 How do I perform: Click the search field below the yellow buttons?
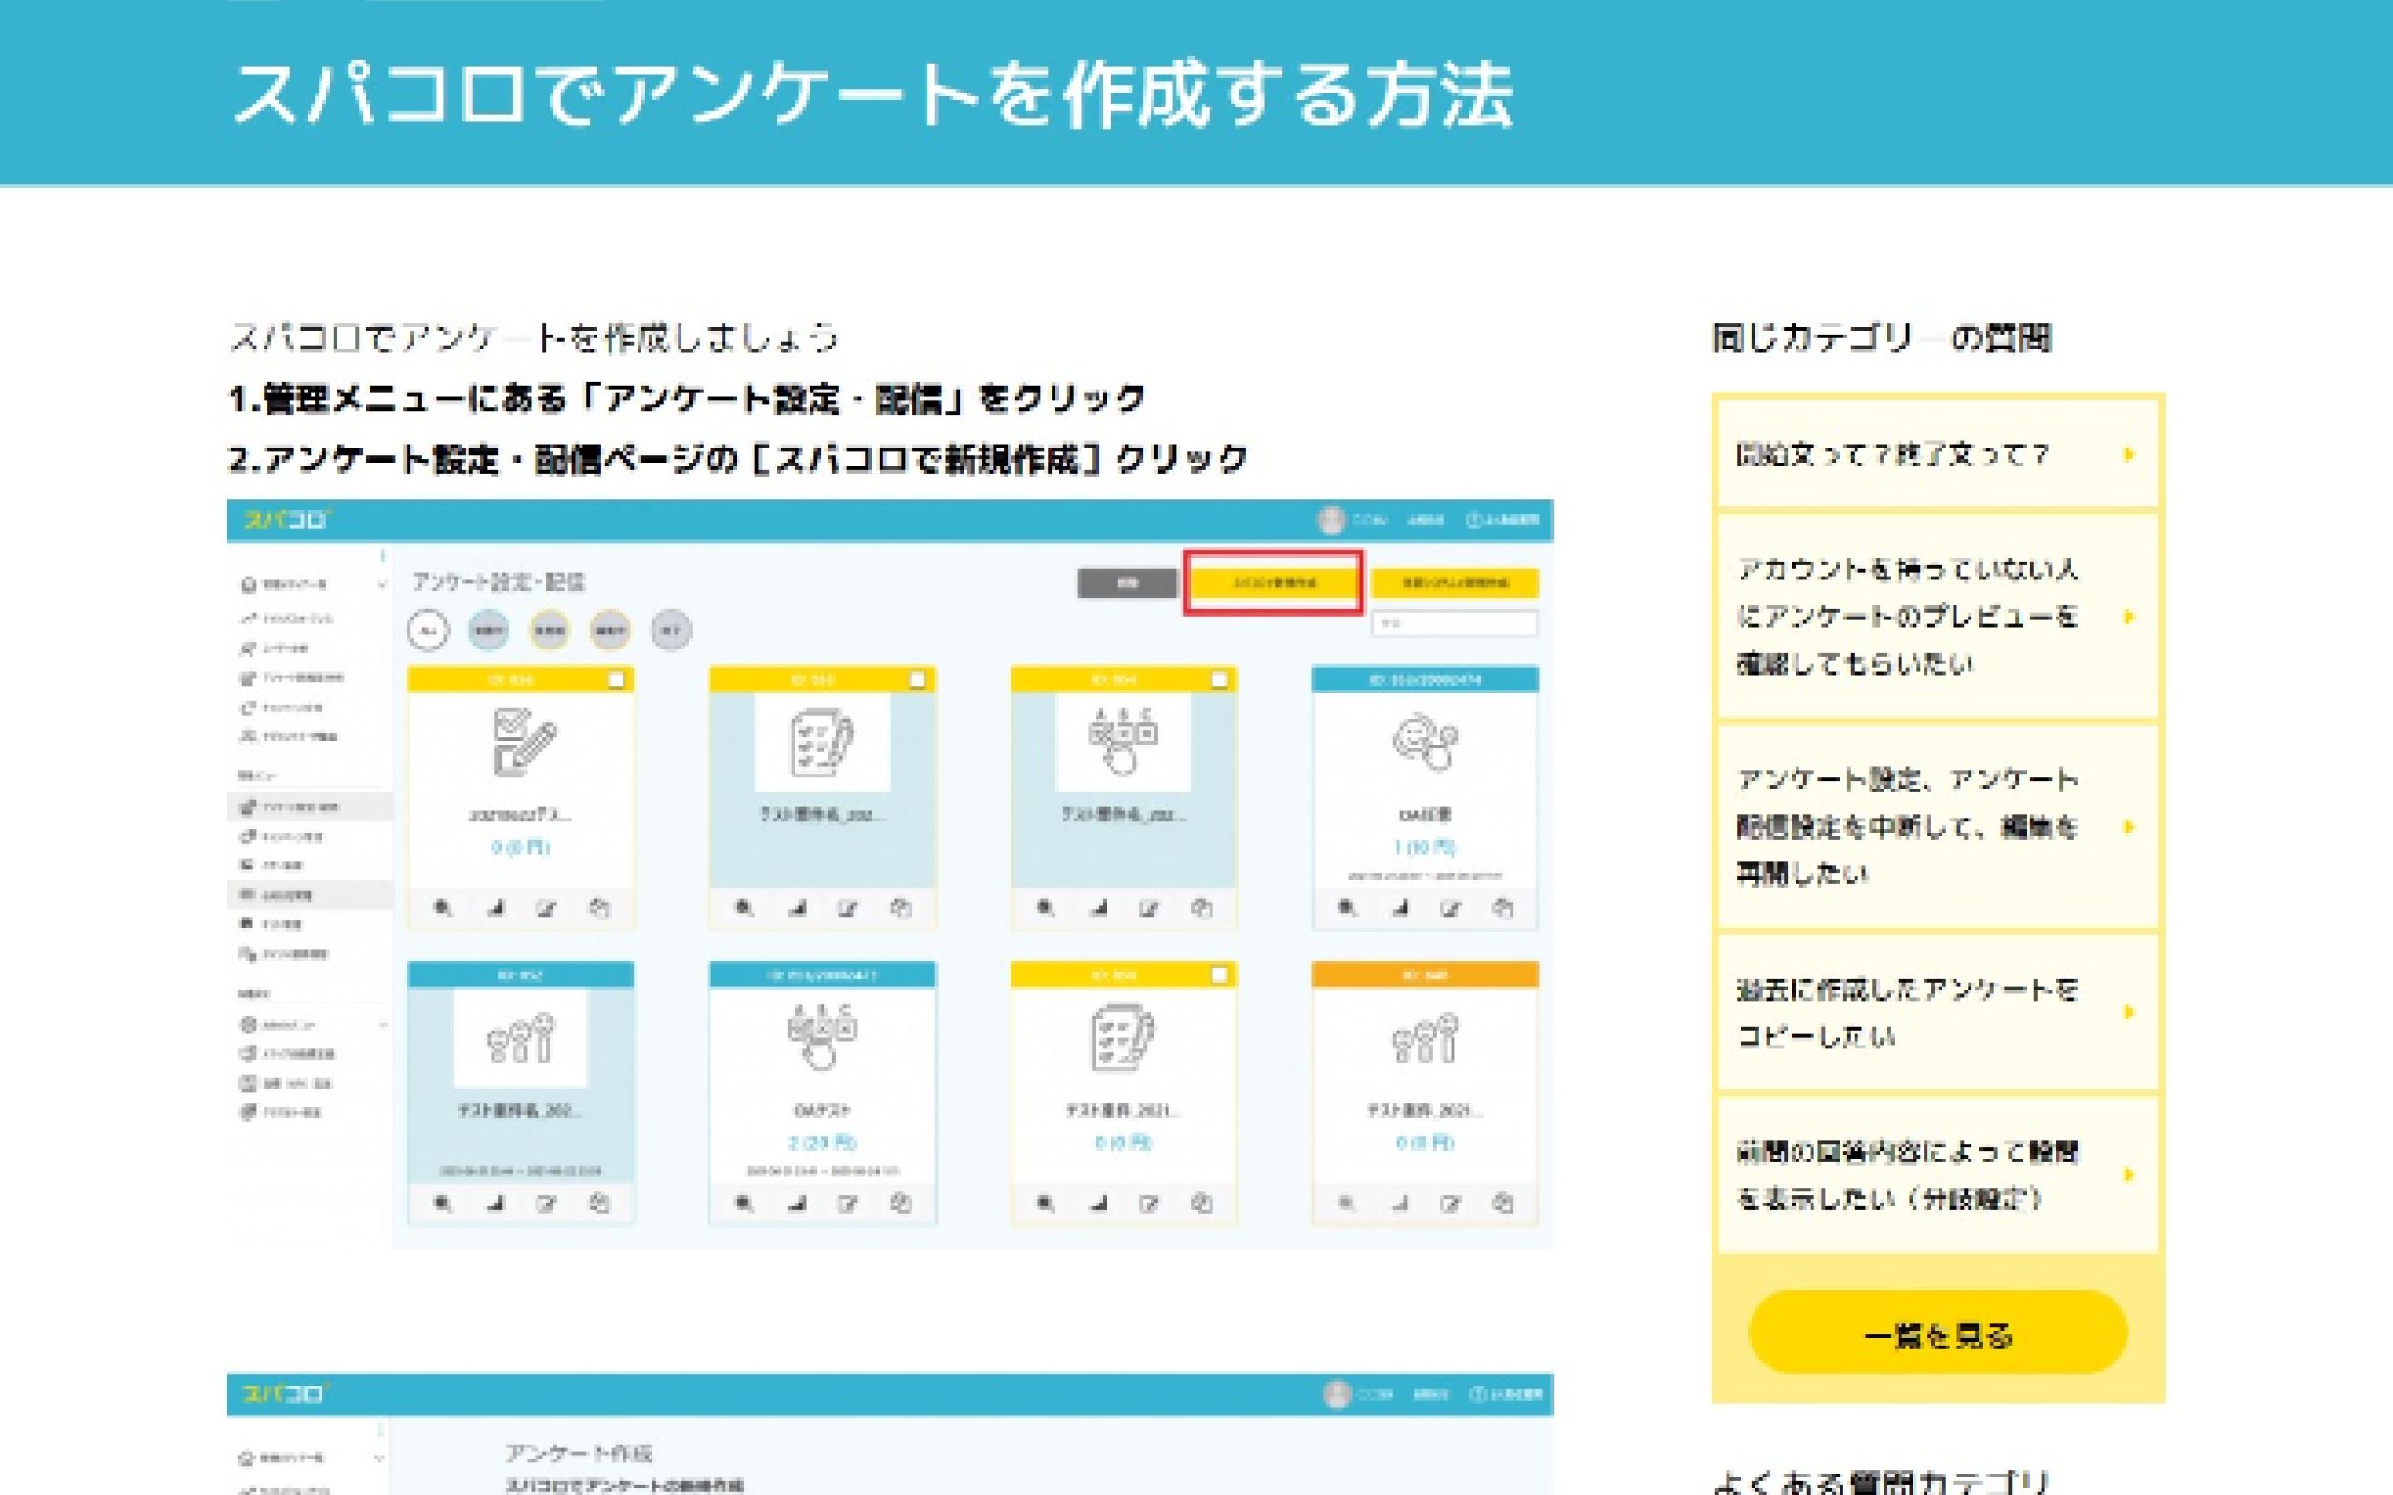(1454, 624)
